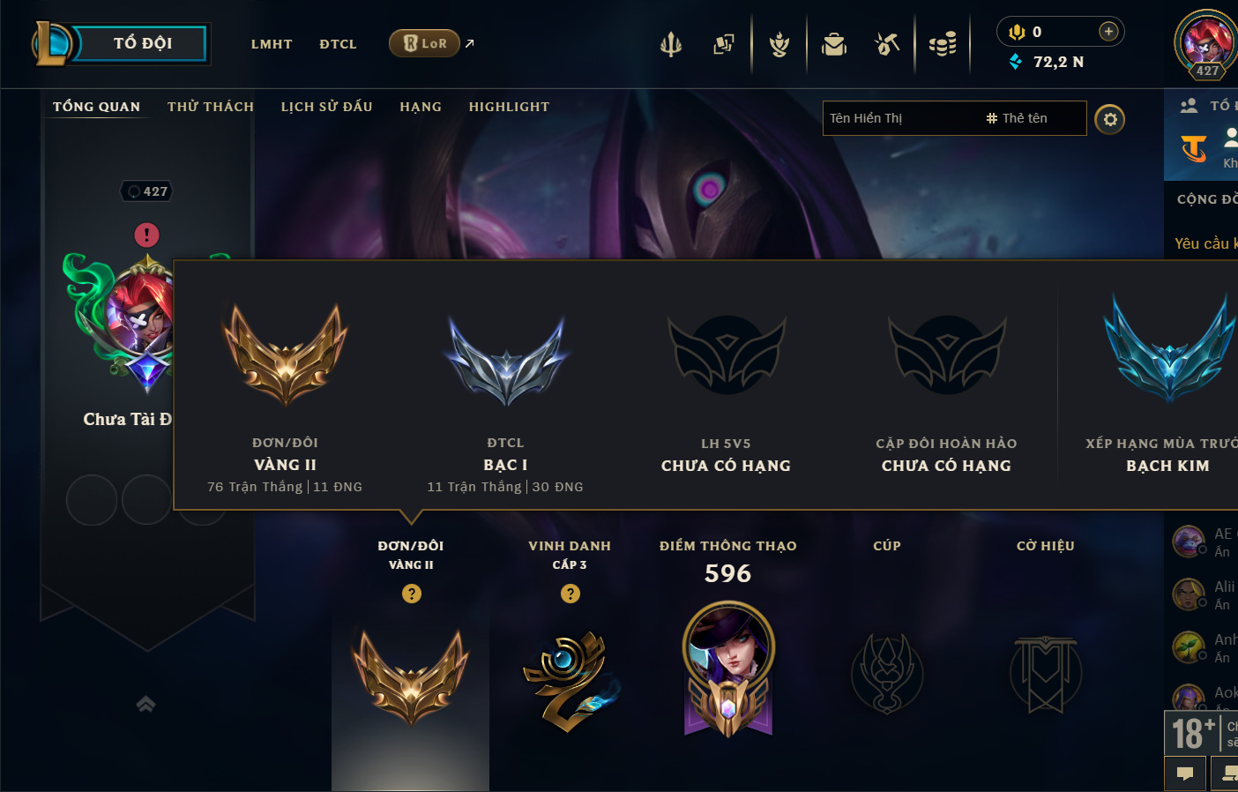
Task: Click the question mark under Vinh Danh
Action: [x=571, y=594]
